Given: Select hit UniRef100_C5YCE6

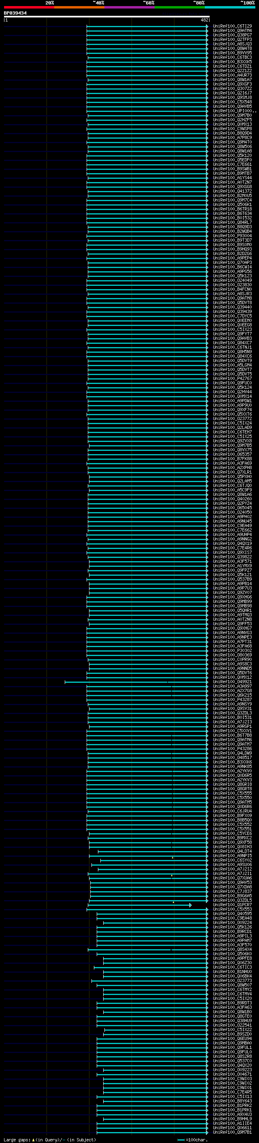Looking at the screenshot, I should (x=232, y=834).
